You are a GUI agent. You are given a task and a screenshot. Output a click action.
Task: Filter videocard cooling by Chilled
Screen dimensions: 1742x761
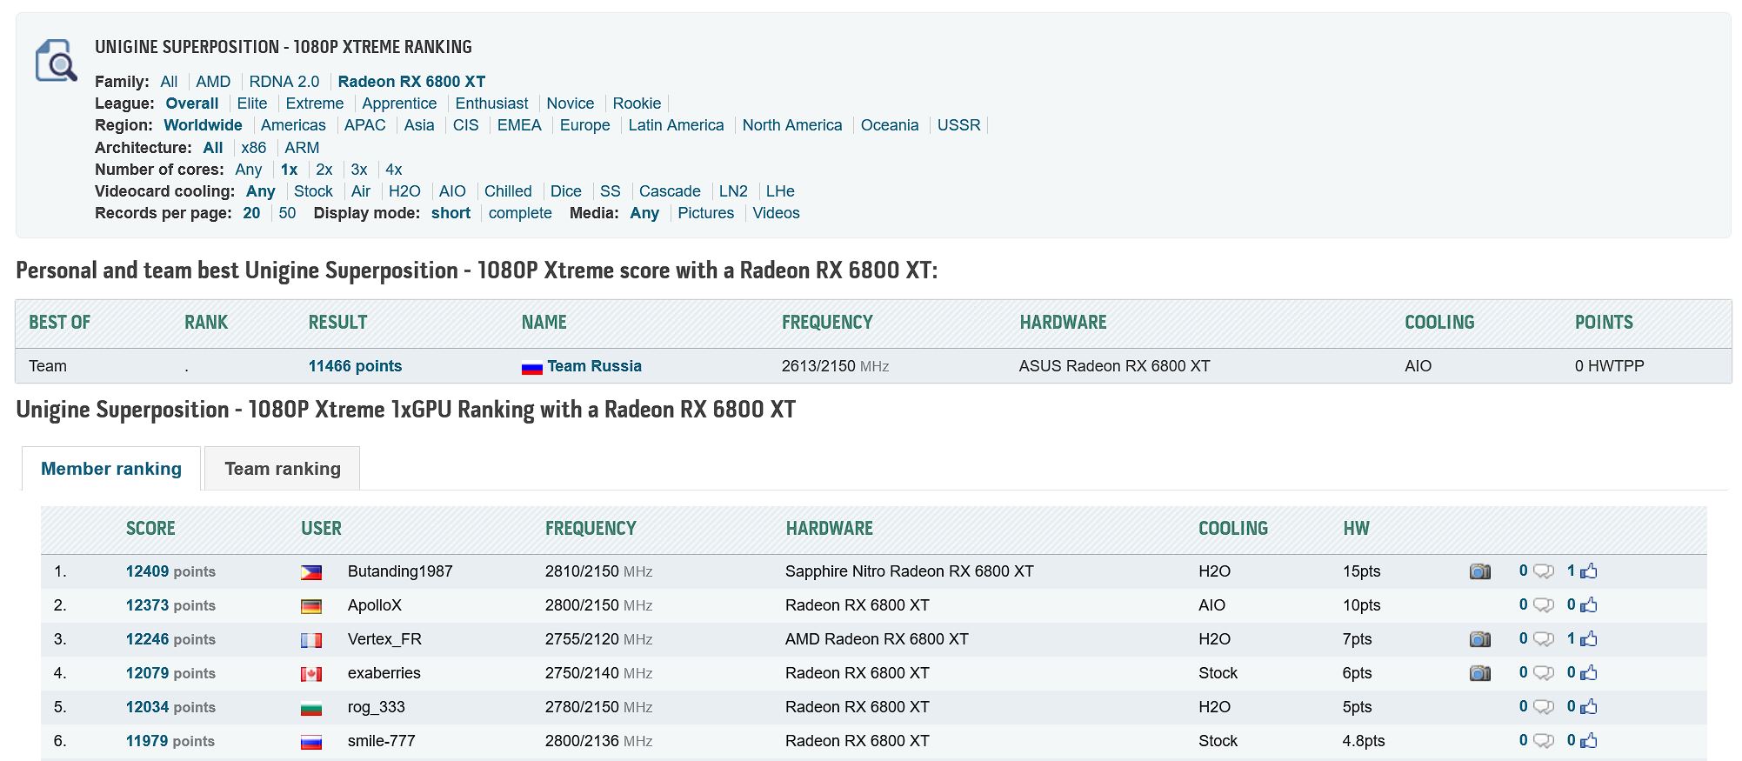(x=508, y=191)
